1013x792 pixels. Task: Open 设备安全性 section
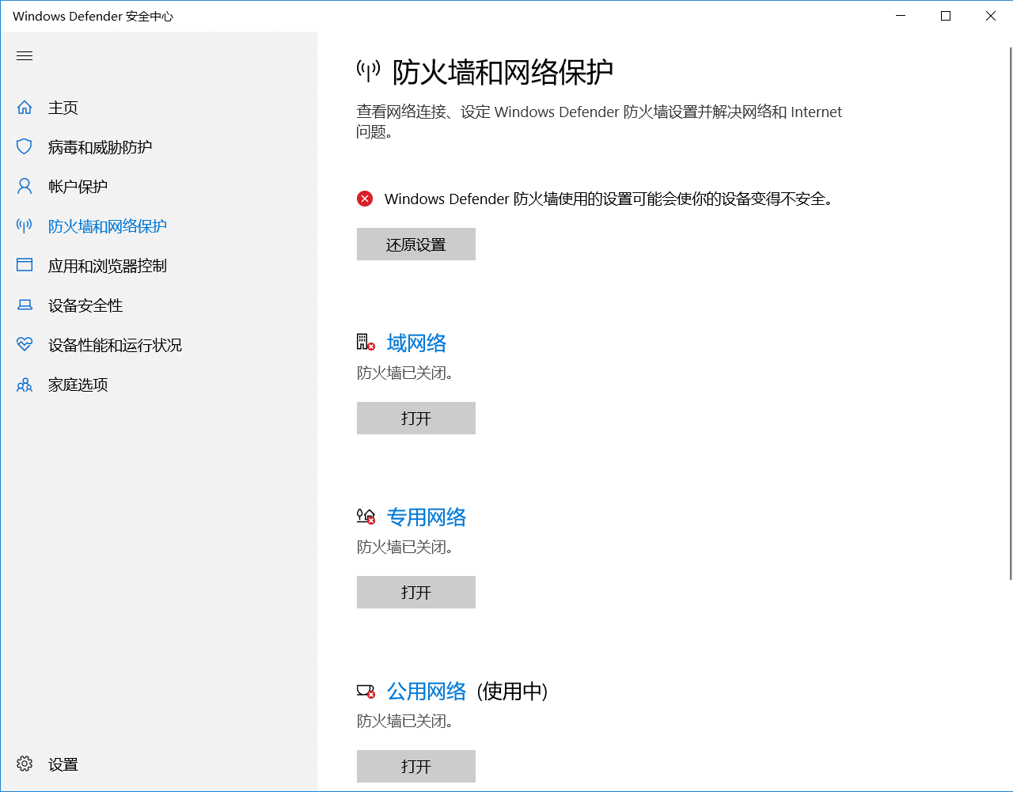[x=158, y=305]
